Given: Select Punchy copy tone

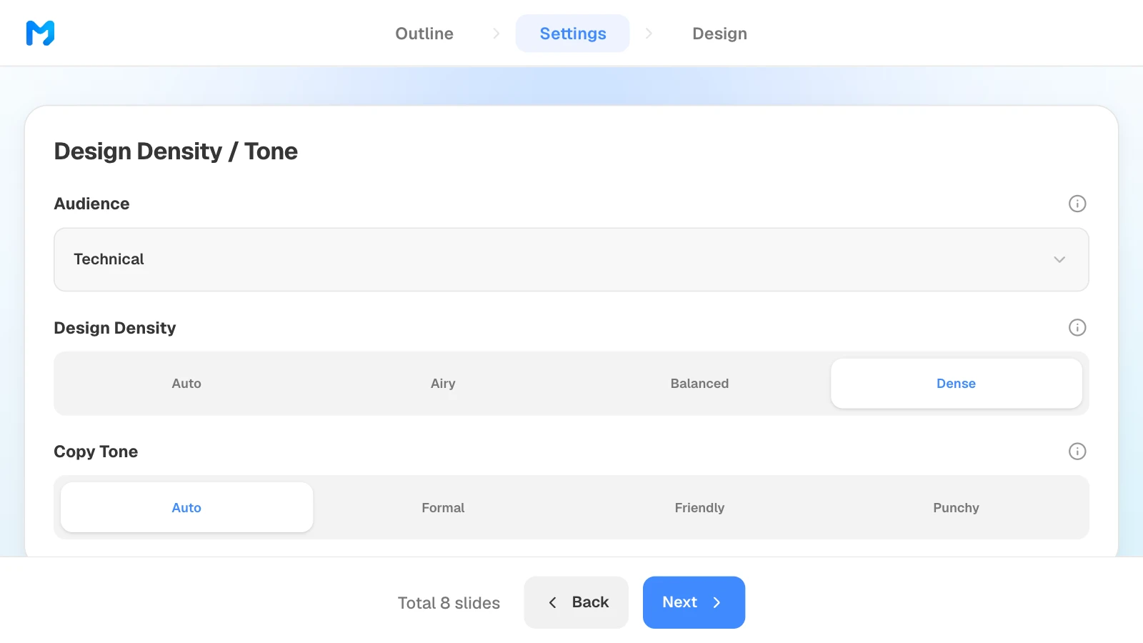Looking at the screenshot, I should point(956,507).
